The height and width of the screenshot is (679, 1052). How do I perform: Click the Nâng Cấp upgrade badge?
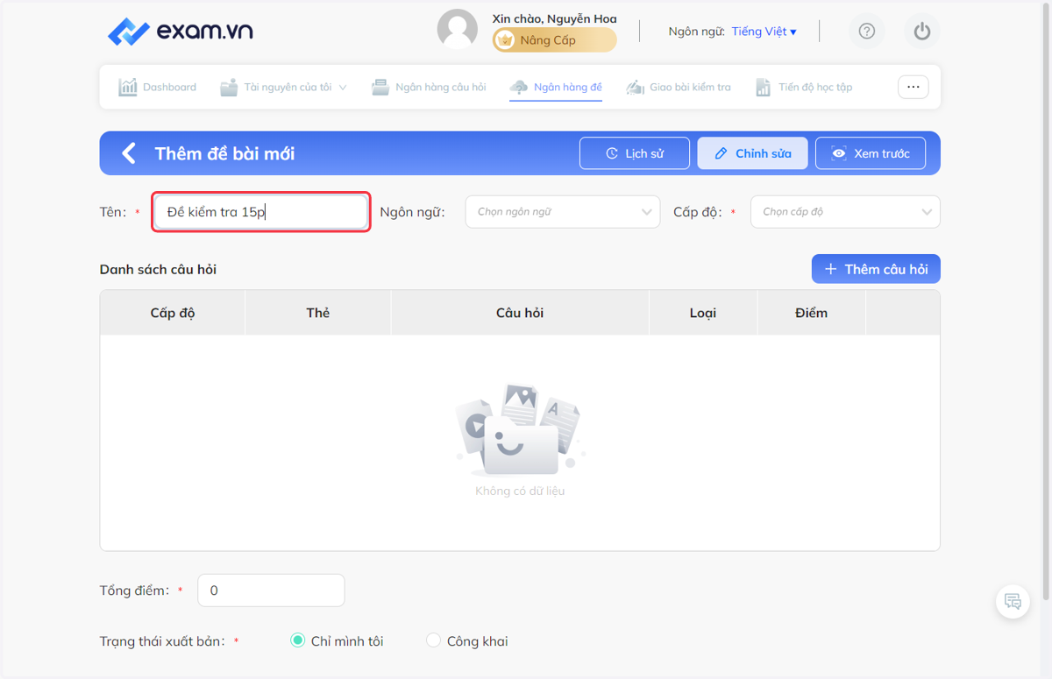(x=554, y=40)
